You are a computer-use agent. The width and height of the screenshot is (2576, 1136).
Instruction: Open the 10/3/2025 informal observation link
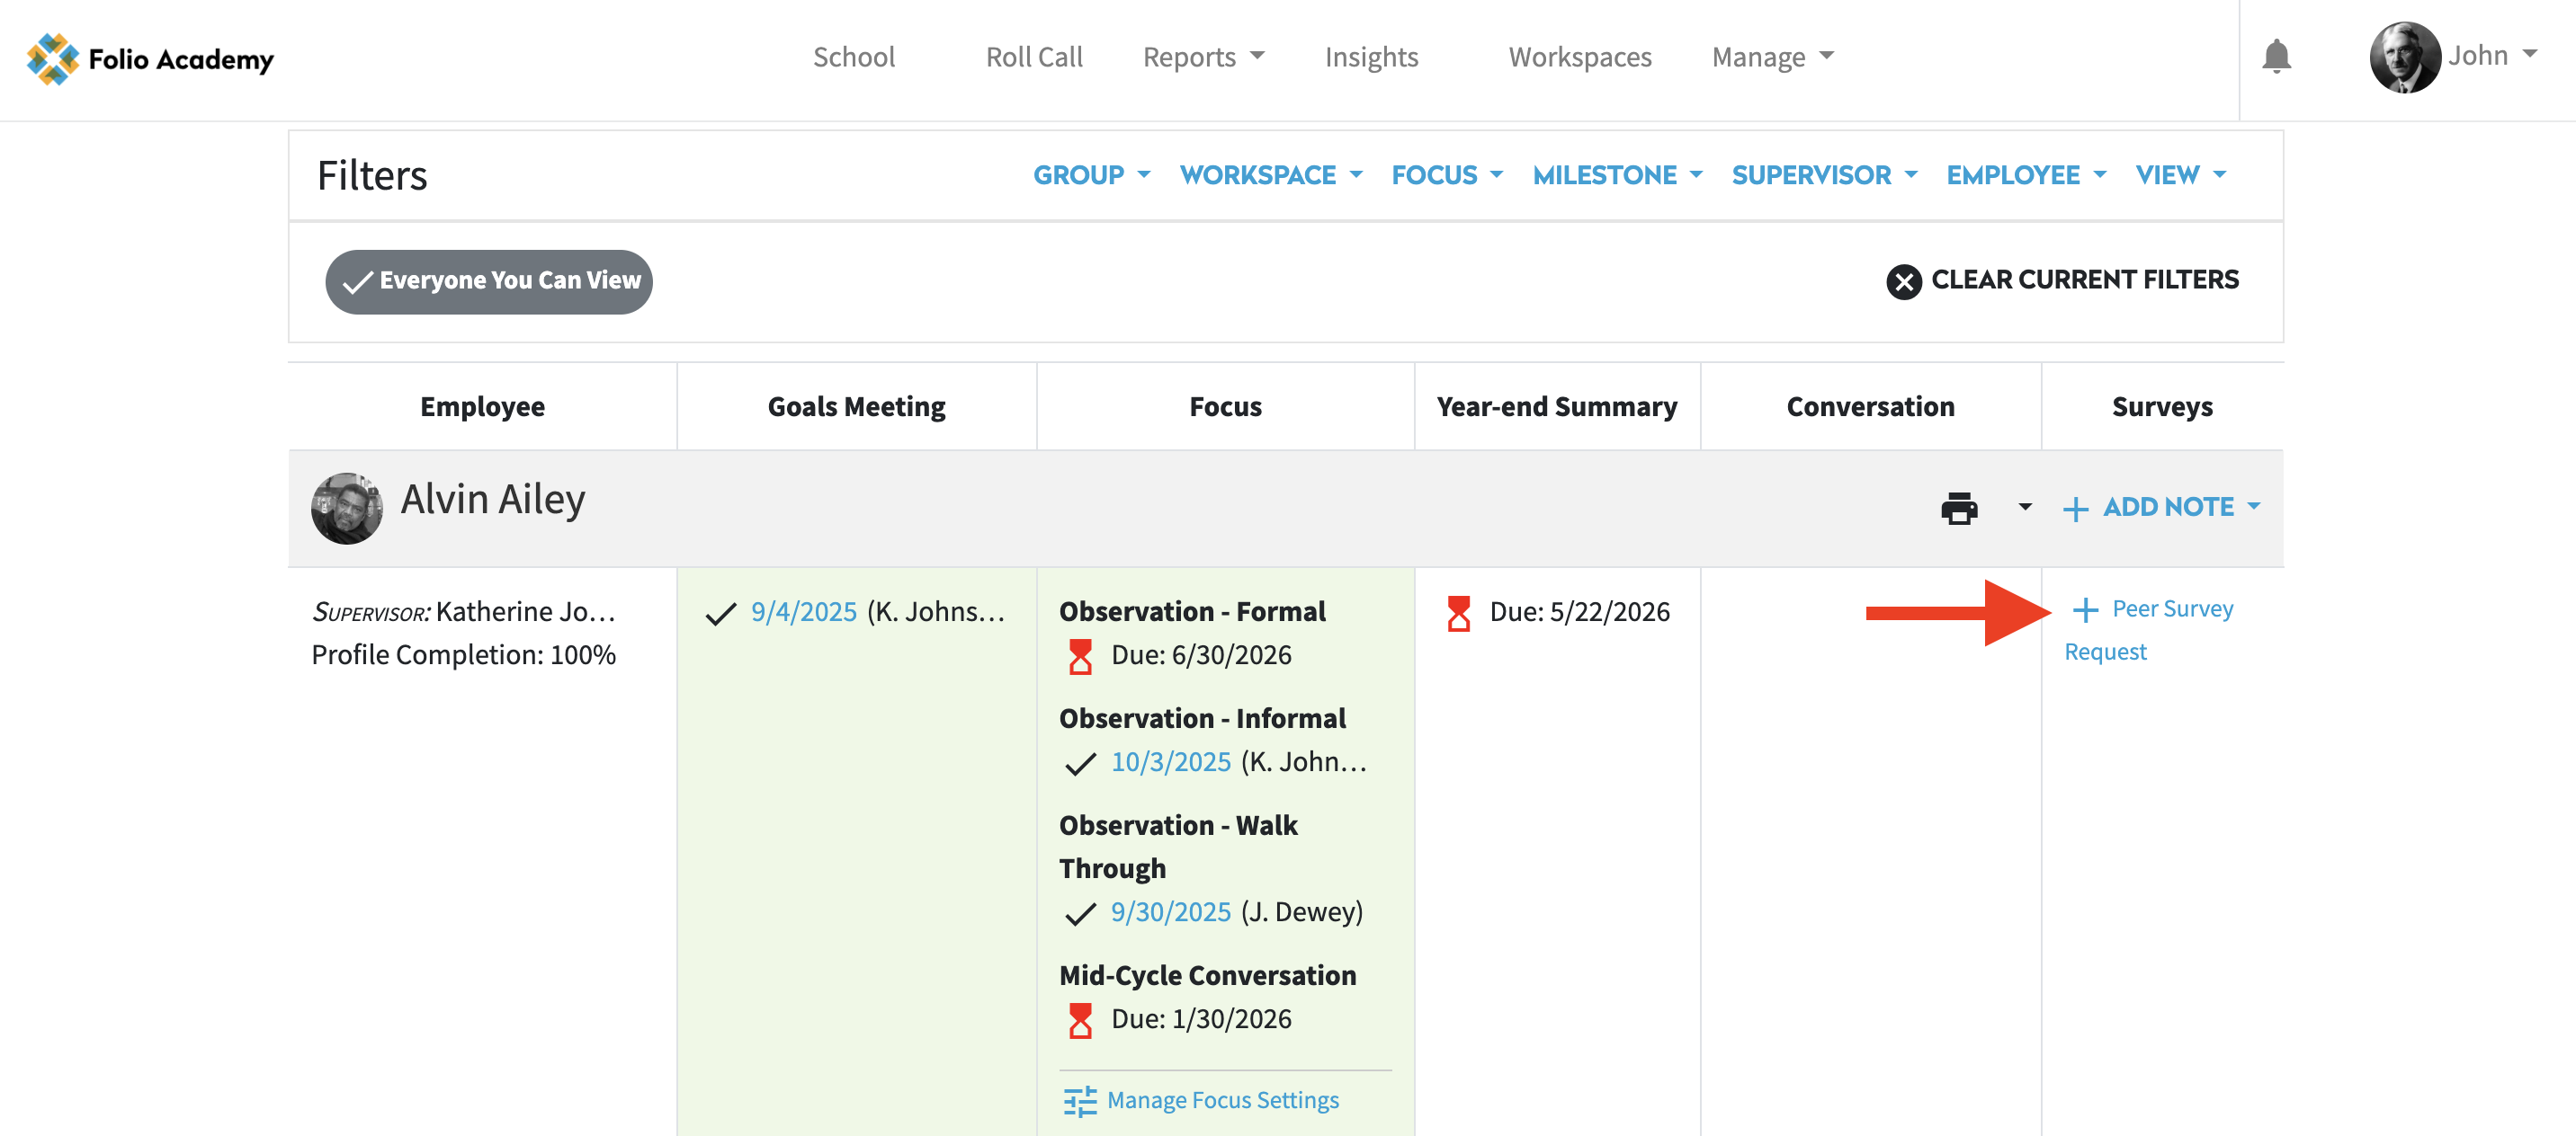(x=1170, y=762)
